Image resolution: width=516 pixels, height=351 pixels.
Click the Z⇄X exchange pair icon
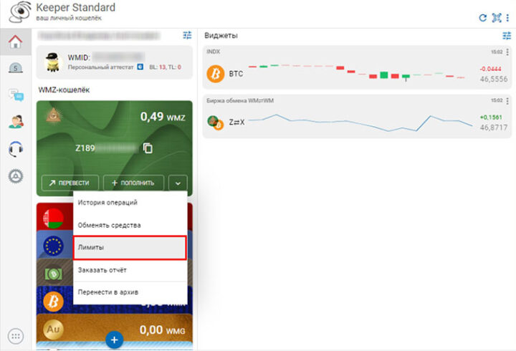[x=216, y=122]
